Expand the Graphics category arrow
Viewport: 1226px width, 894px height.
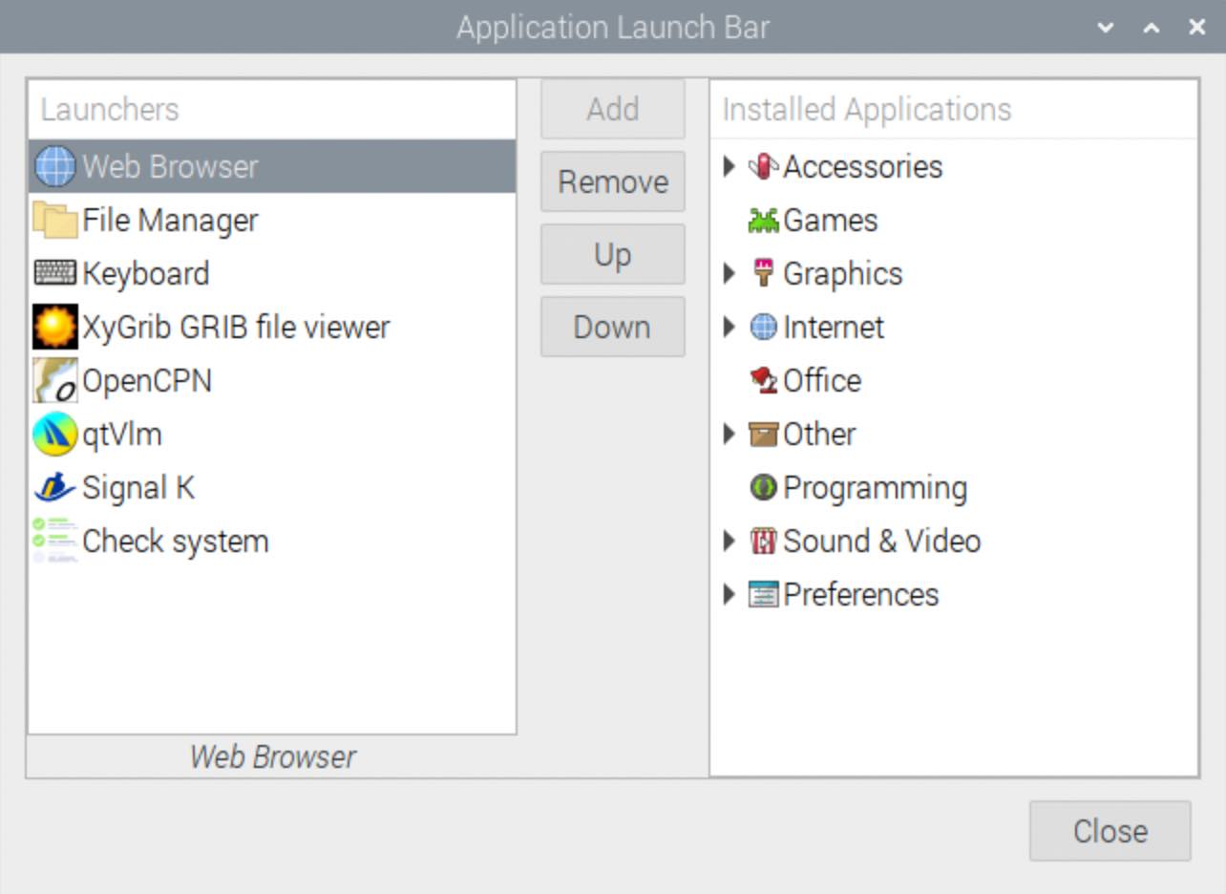[729, 273]
